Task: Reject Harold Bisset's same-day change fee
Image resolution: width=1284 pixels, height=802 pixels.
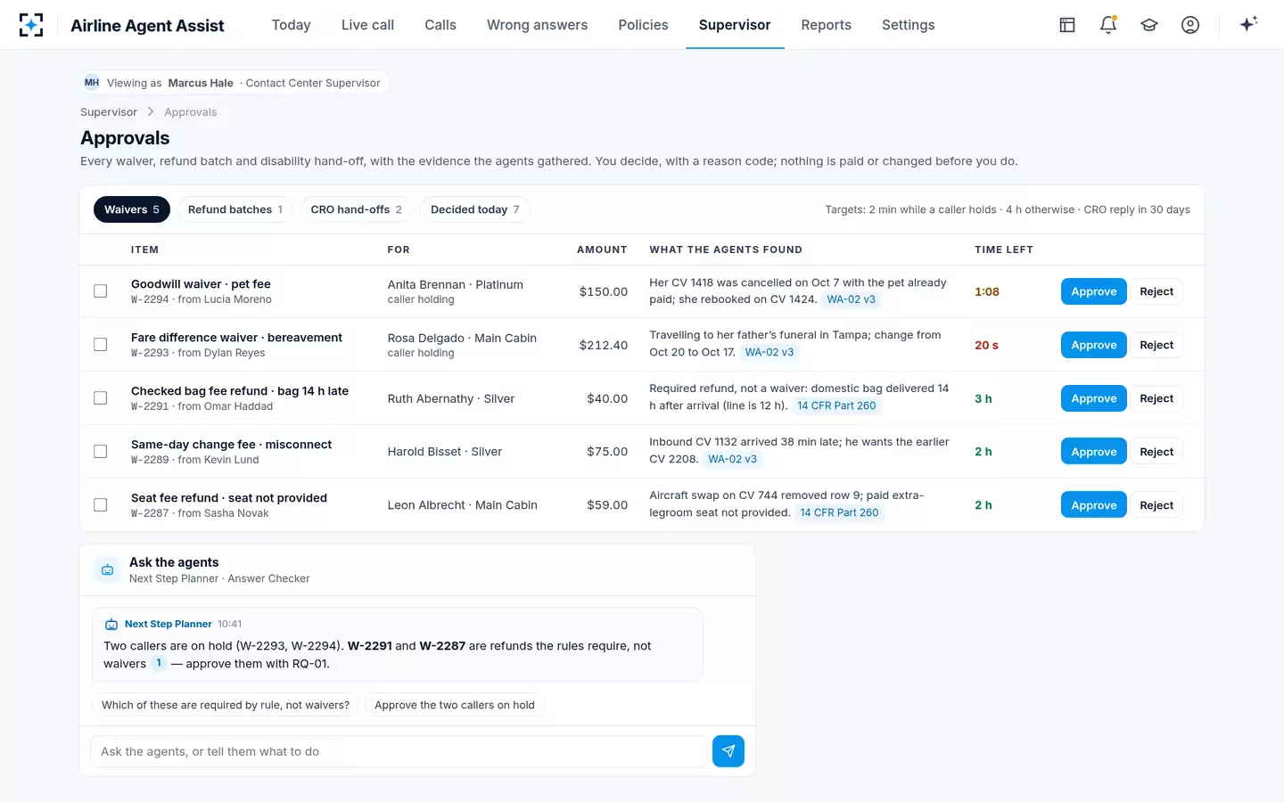Action: click(1156, 452)
